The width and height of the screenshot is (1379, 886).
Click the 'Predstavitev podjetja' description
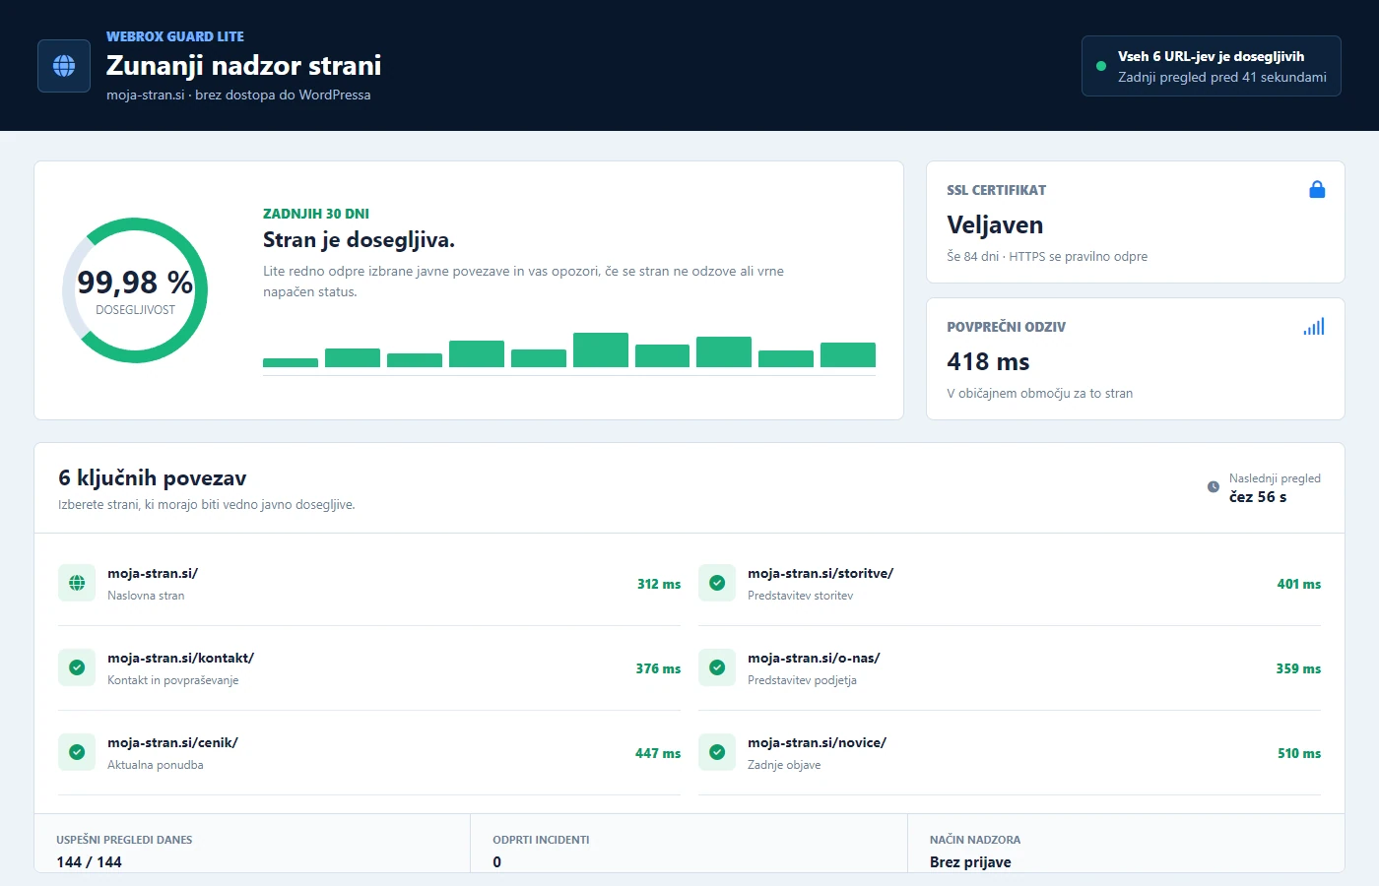(x=802, y=680)
